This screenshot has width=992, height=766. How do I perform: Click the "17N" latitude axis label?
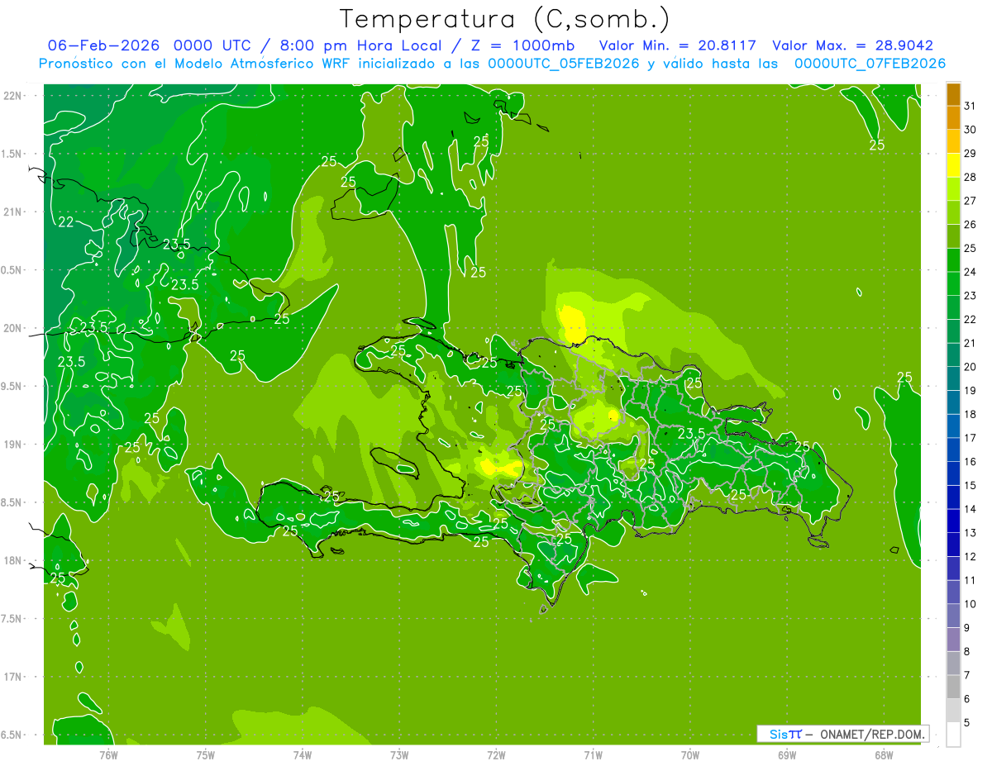[x=12, y=677]
